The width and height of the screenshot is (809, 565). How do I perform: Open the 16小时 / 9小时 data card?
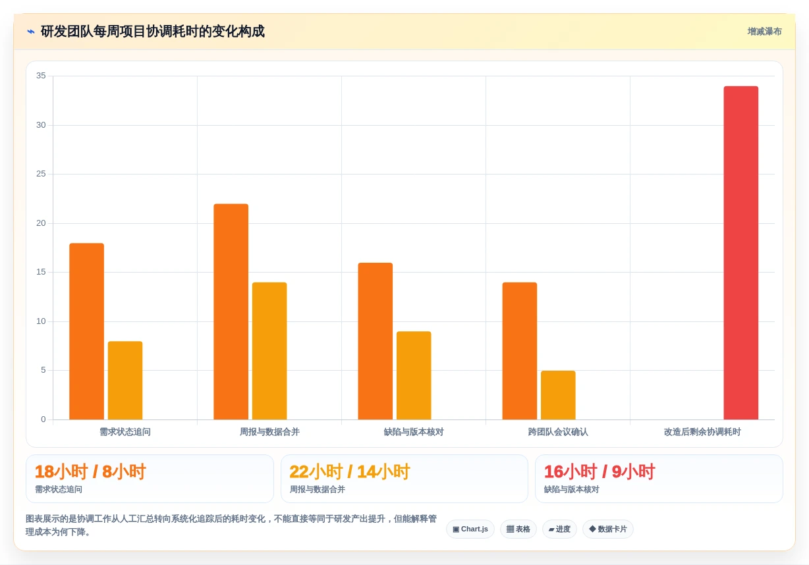[659, 479]
